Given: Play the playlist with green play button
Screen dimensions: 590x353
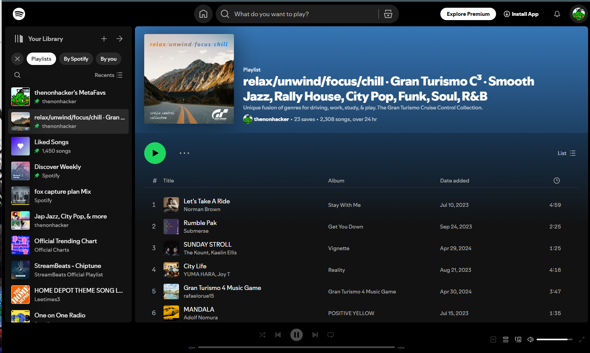Looking at the screenshot, I should point(155,153).
